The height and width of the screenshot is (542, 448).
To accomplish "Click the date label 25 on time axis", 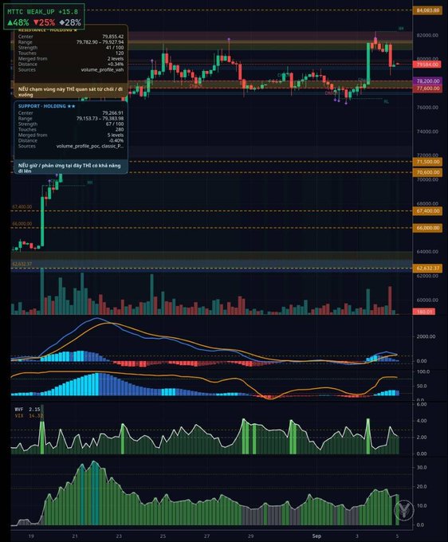I will tap(163, 536).
